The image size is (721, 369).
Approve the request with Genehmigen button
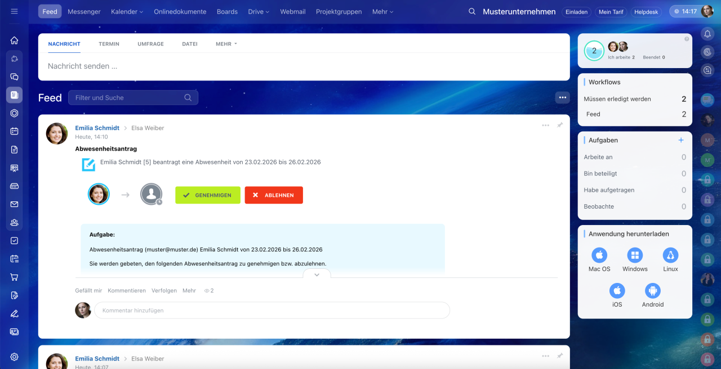click(x=207, y=195)
